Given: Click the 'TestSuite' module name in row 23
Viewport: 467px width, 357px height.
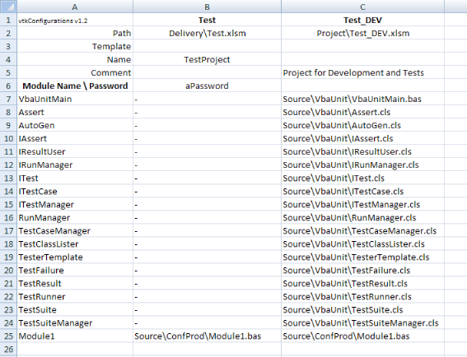Looking at the screenshot, I should 75,309.
